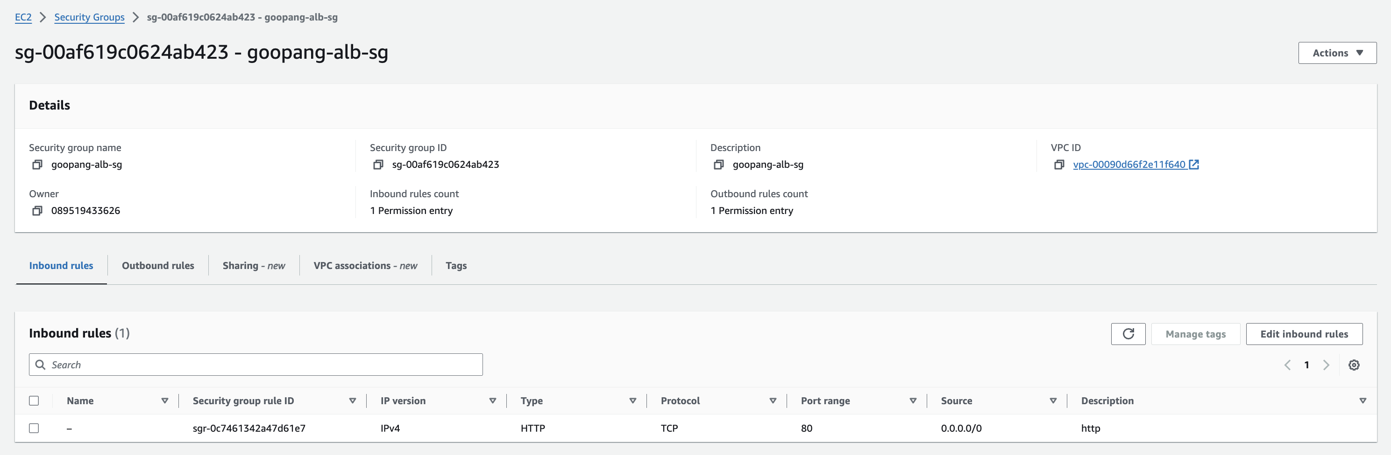Open the VPC external link icon
The width and height of the screenshot is (1391, 455).
pos(1194,165)
